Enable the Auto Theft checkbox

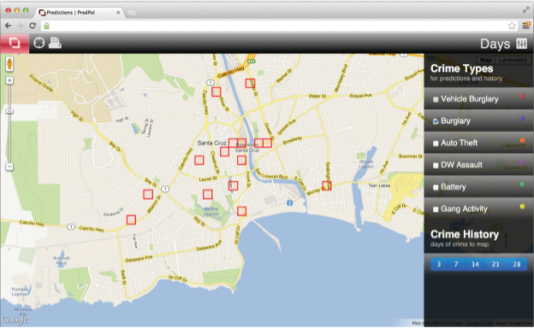436,143
